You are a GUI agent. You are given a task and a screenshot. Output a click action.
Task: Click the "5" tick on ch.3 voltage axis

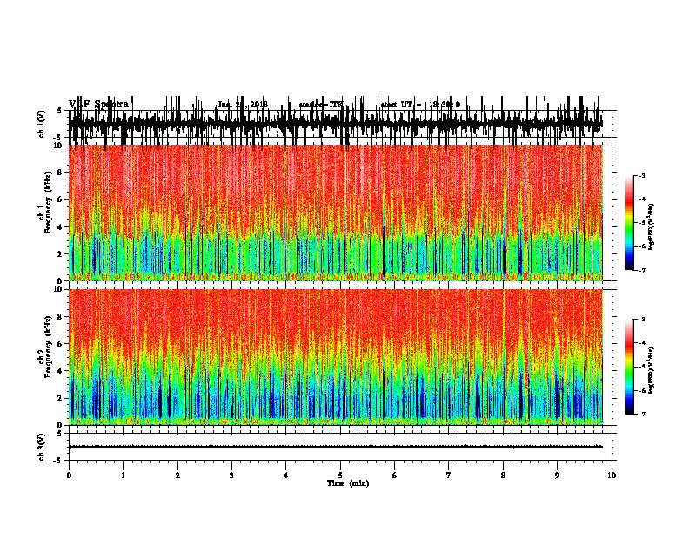tap(60, 434)
